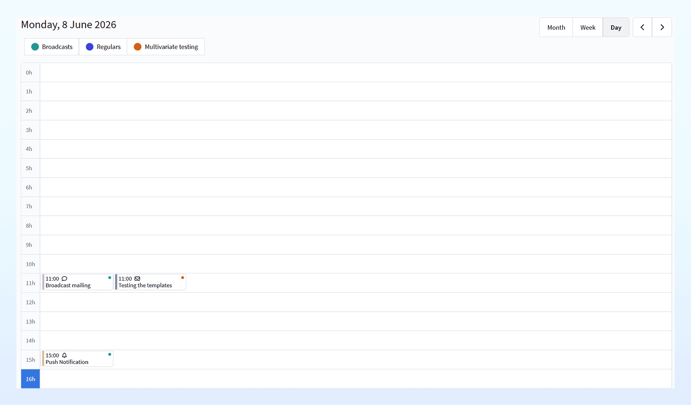Click the 2h hour label

coord(30,111)
